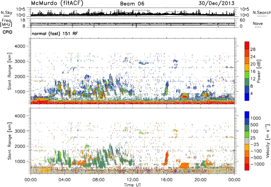The height and width of the screenshot is (187, 271).
Task: Click the Nave axis '60' tick label
Action: (242, 20)
